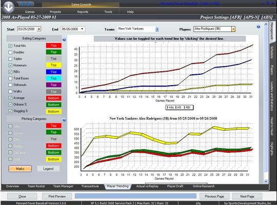The width and height of the screenshot is (277, 205).
Task: Open the End date dropdown
Action: tap(82, 29)
